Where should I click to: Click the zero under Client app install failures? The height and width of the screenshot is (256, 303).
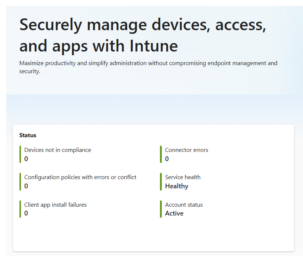coord(26,213)
